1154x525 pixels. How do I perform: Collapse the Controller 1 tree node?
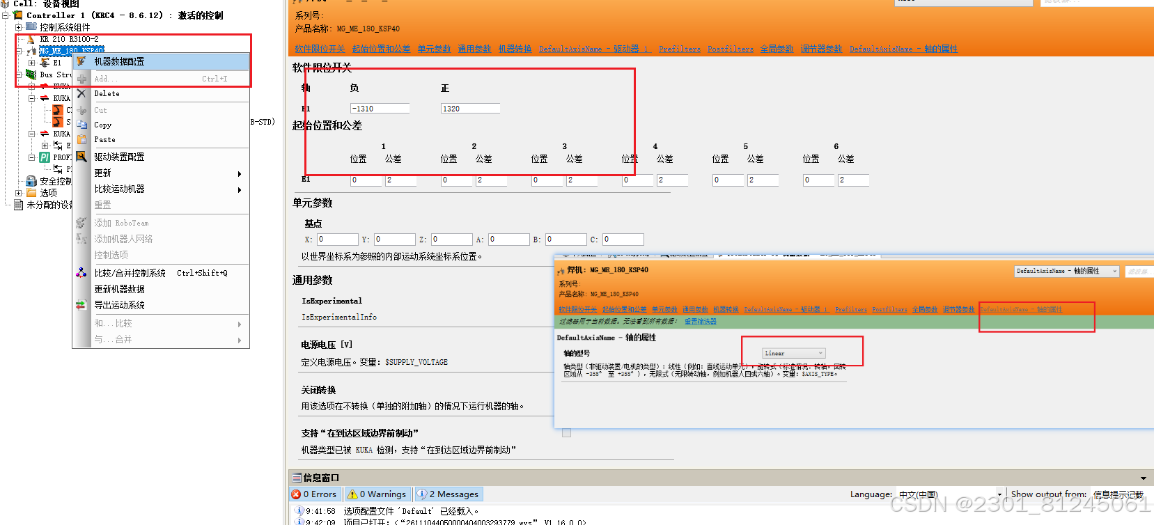click(x=5, y=15)
